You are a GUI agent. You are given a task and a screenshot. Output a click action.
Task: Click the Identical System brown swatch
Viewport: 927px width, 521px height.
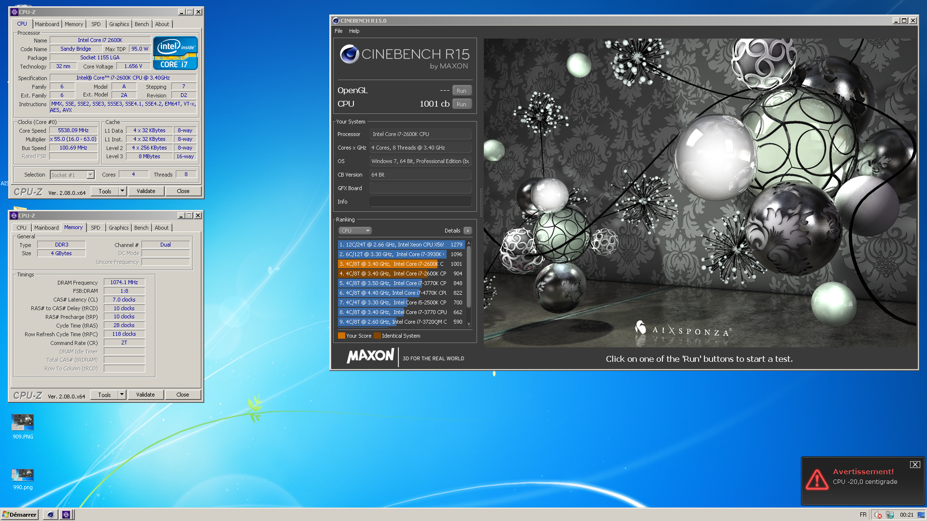pos(377,336)
